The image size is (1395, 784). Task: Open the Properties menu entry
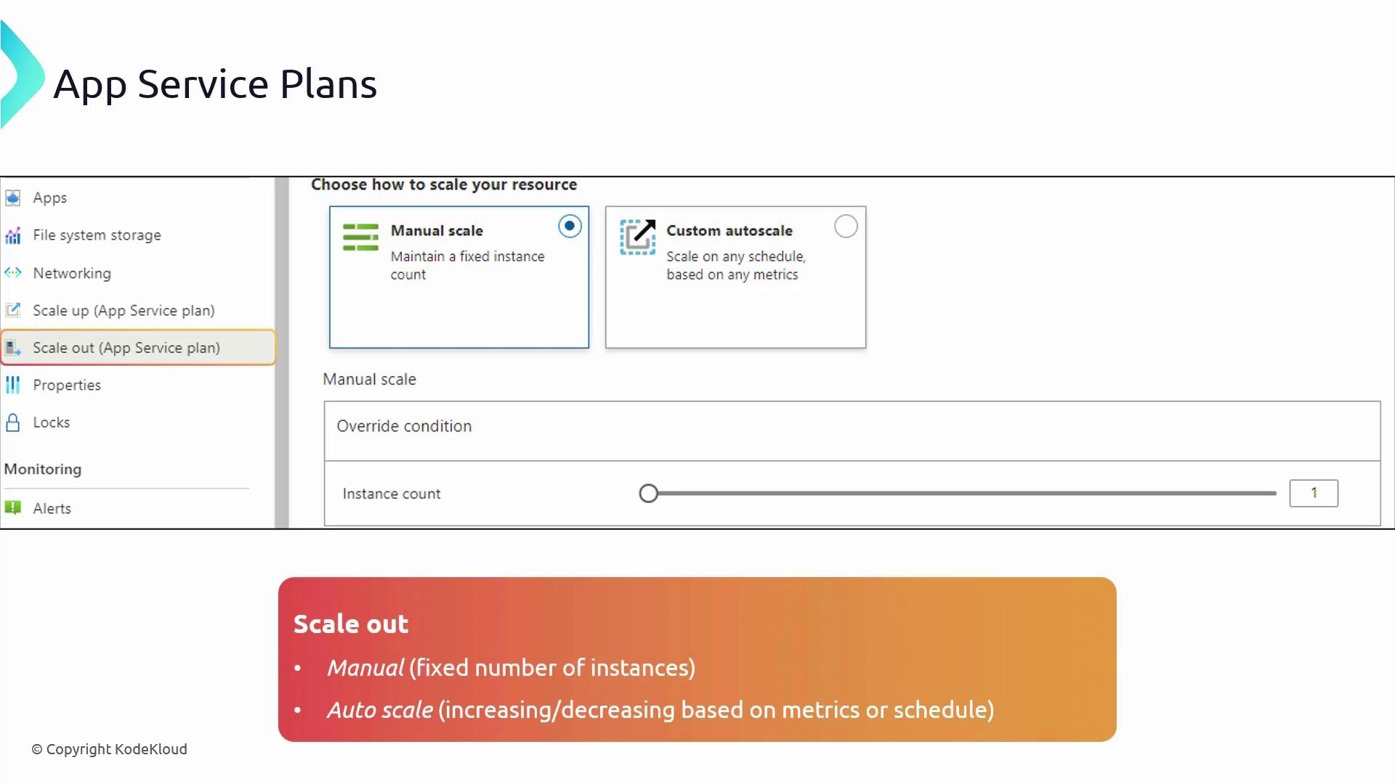pyautogui.click(x=67, y=385)
